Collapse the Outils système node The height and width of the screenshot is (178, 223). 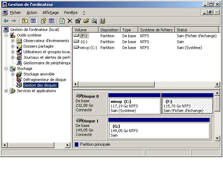coord(6,35)
